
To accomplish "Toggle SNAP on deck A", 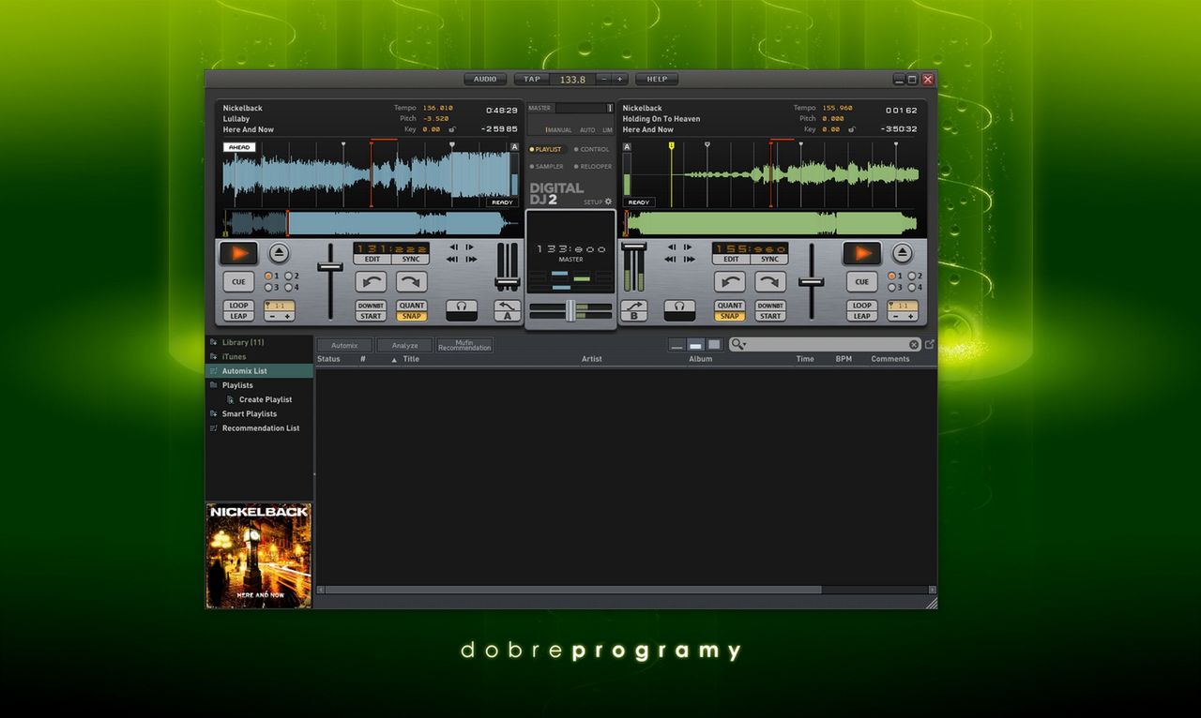I will [412, 316].
